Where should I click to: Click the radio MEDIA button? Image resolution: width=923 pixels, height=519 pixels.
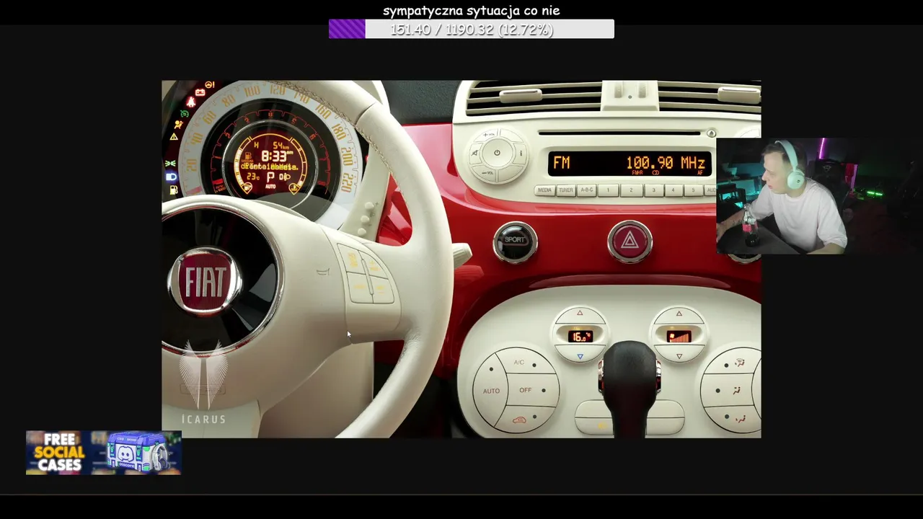pyautogui.click(x=544, y=190)
